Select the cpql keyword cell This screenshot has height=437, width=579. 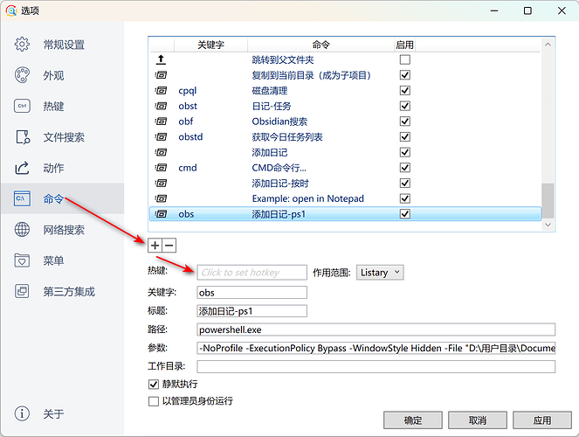tap(188, 91)
